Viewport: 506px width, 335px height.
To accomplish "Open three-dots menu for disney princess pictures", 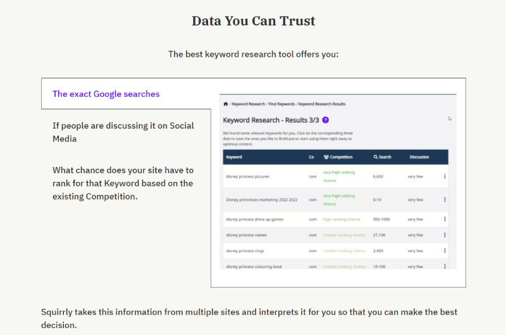I will (x=445, y=176).
